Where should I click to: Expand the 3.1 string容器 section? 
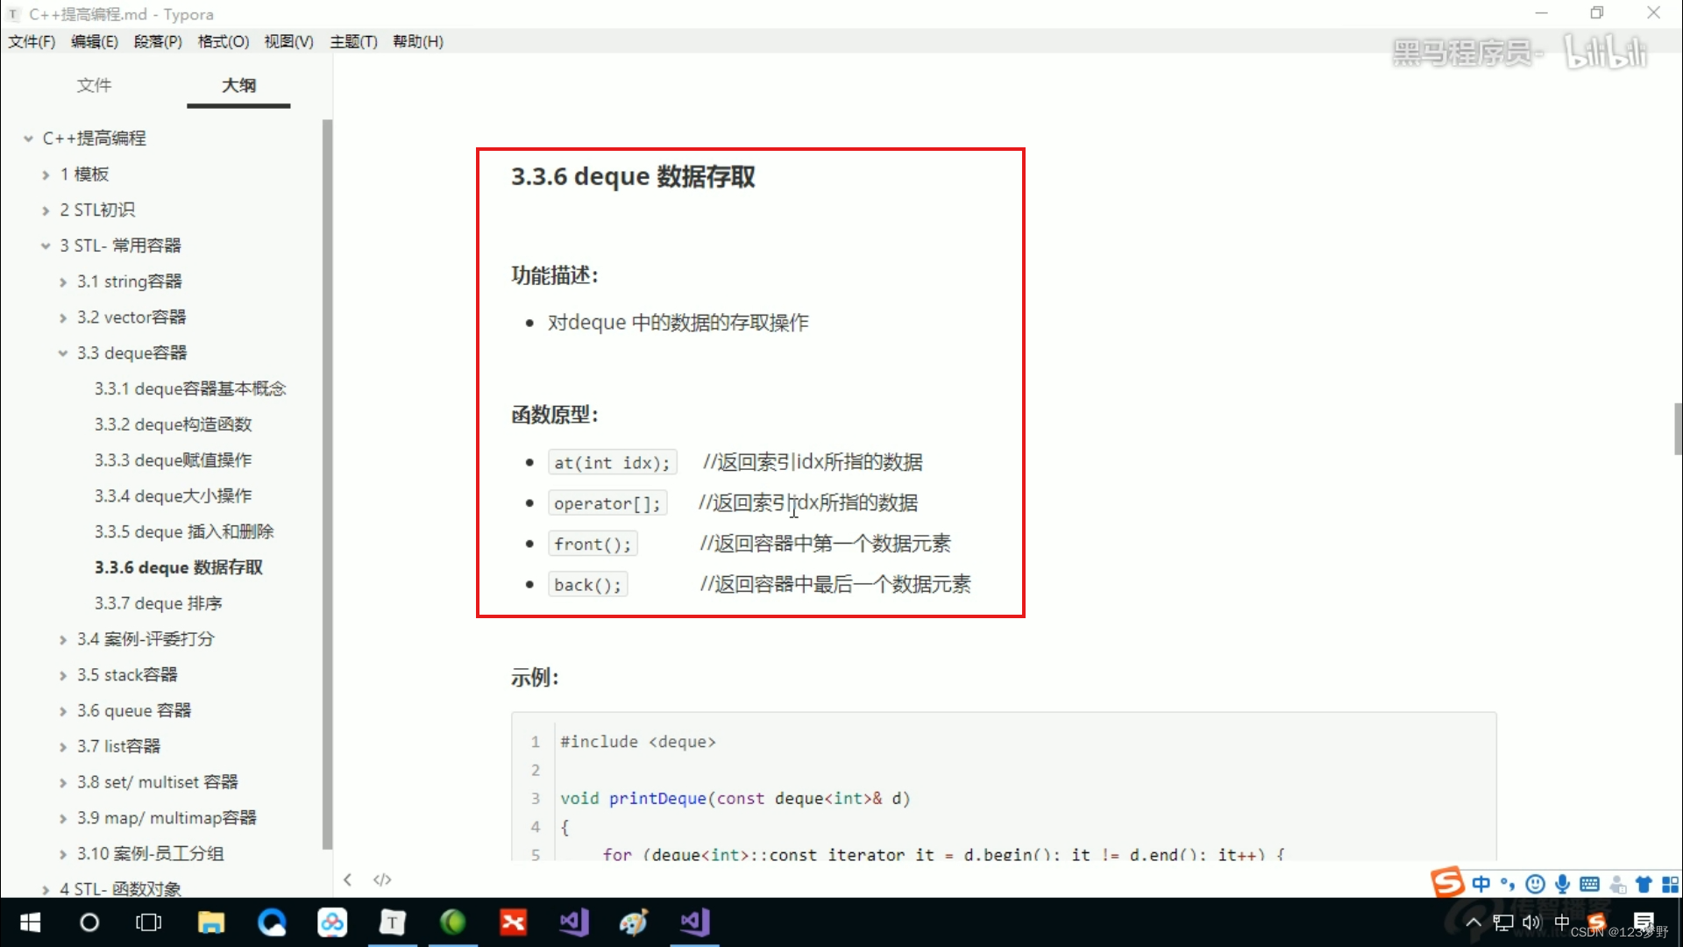click(63, 281)
